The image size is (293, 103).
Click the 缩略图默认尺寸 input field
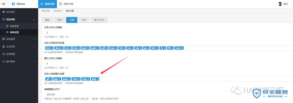[168, 94]
